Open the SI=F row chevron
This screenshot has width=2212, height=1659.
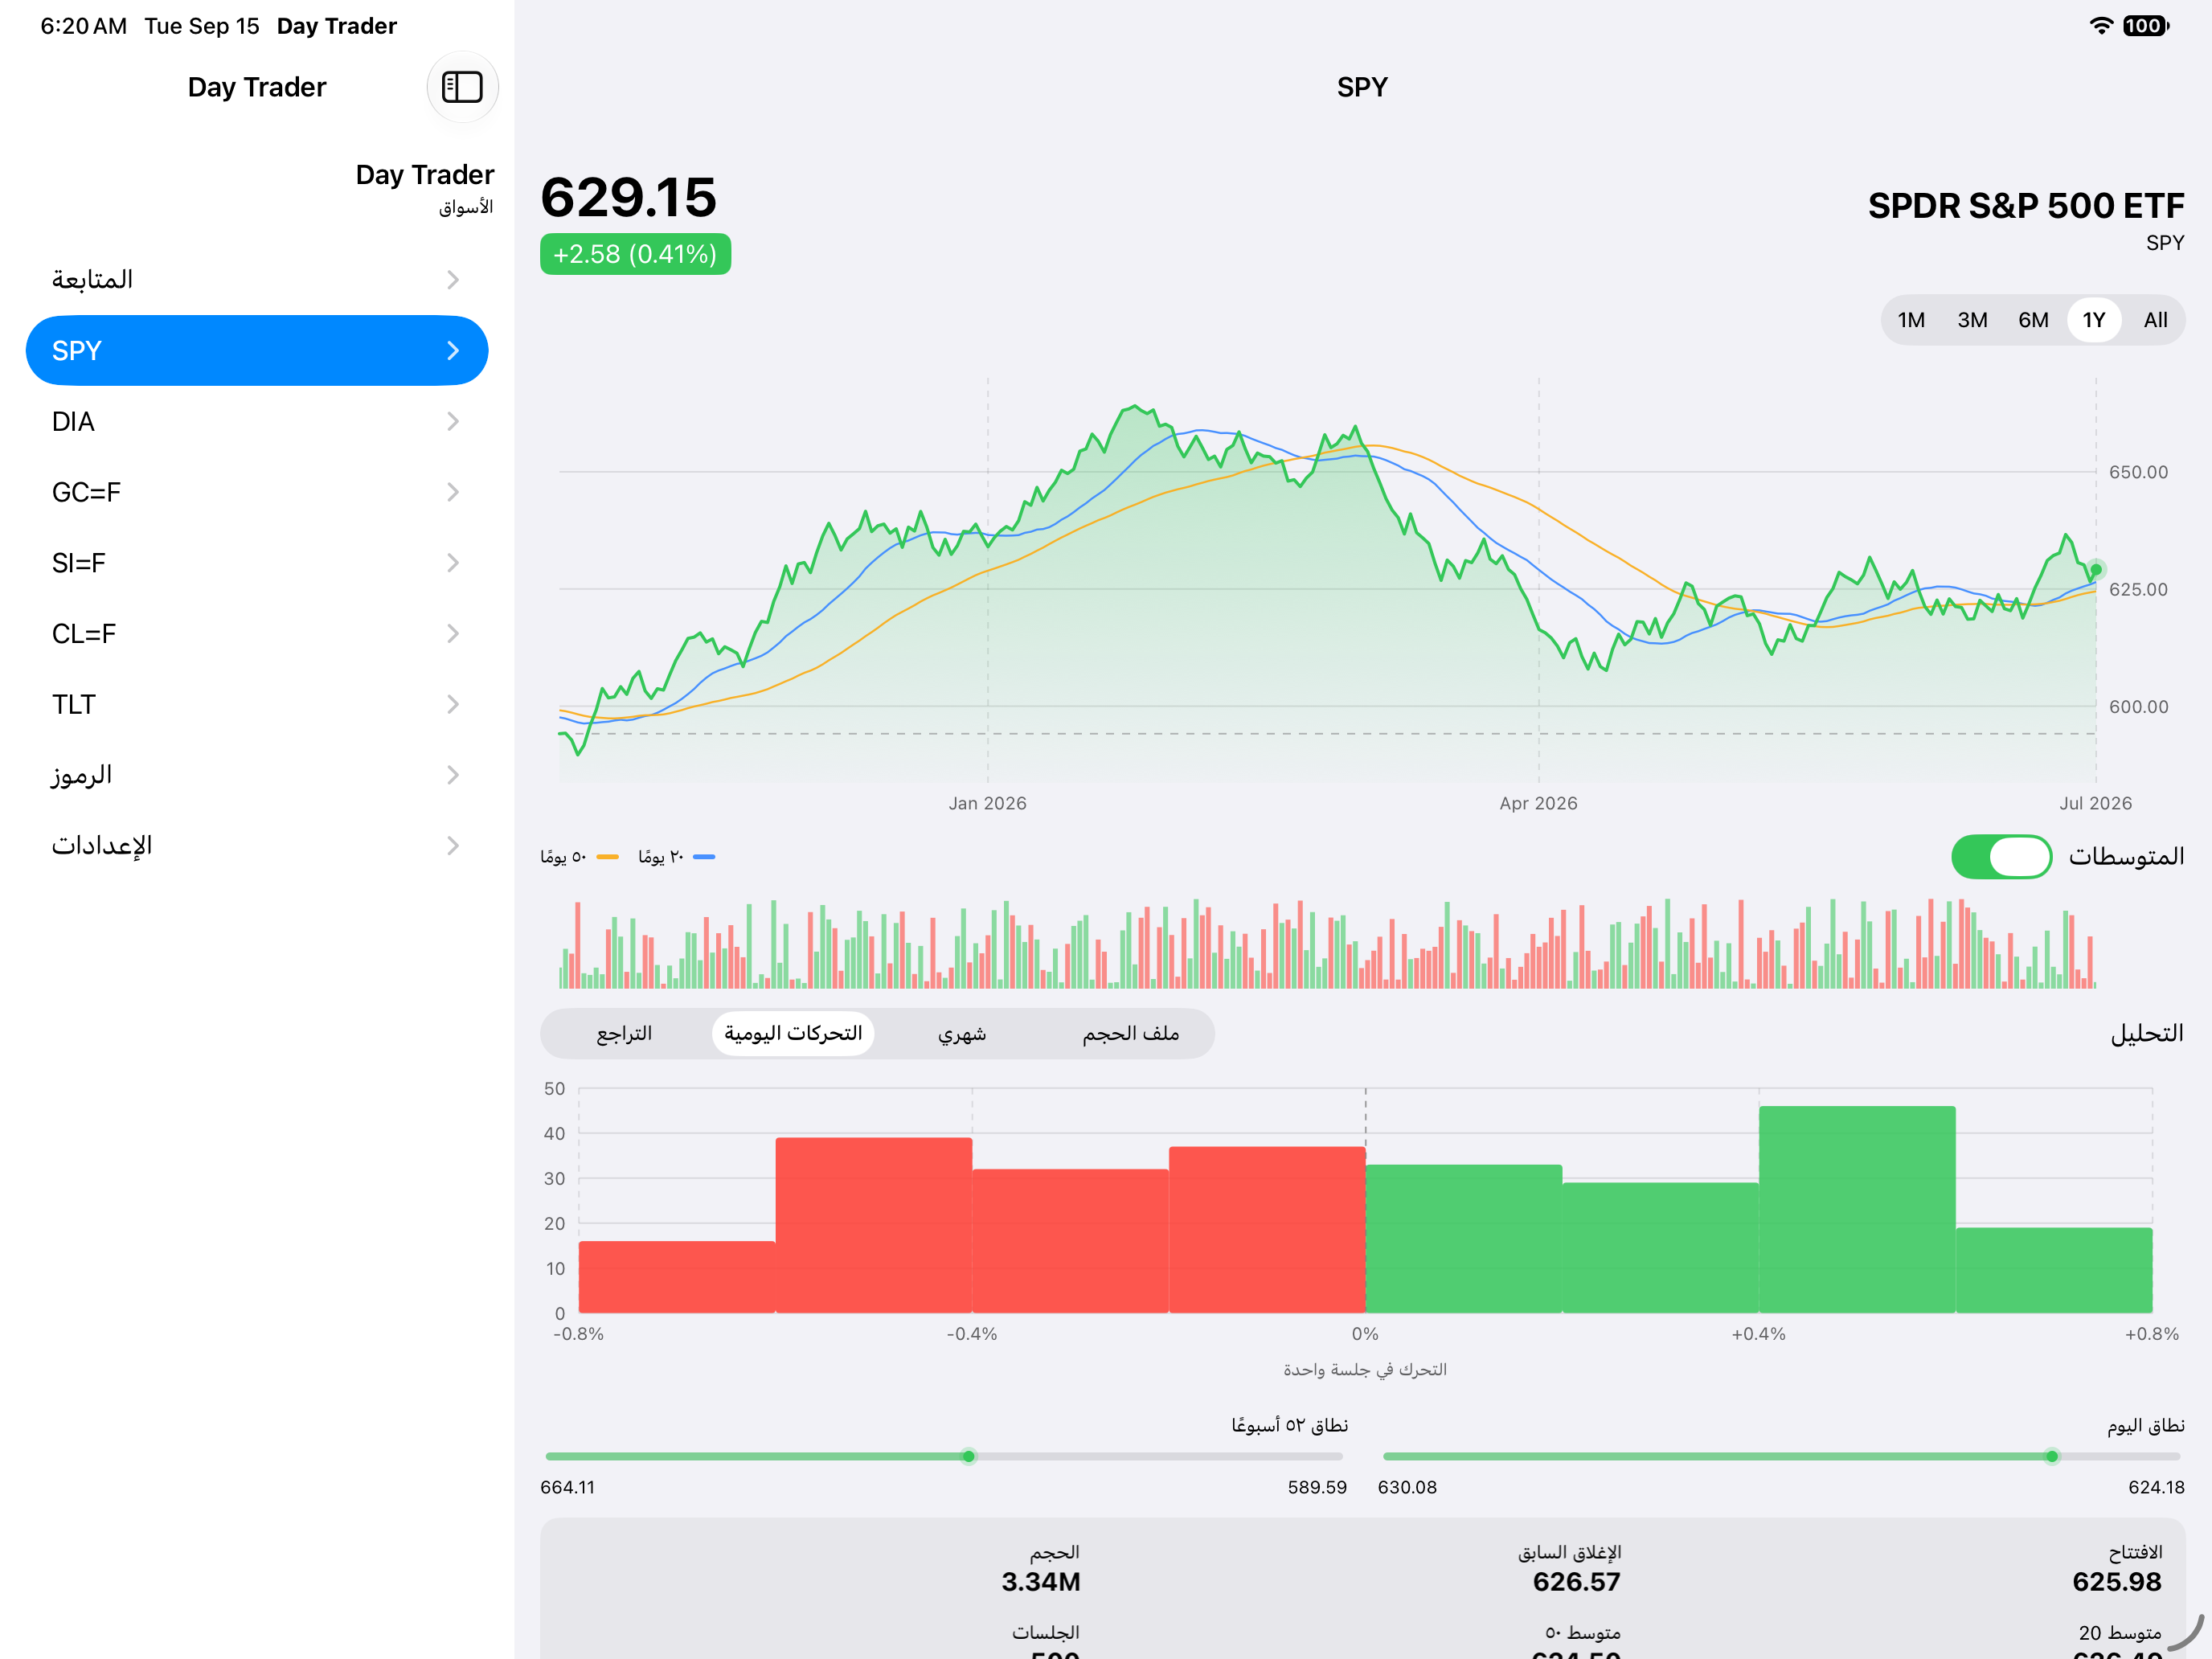[x=453, y=563]
